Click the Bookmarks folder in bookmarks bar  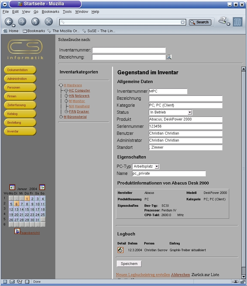tap(34, 31)
